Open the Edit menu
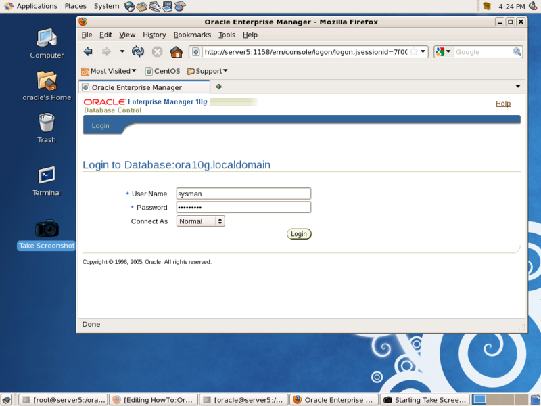 (105, 35)
